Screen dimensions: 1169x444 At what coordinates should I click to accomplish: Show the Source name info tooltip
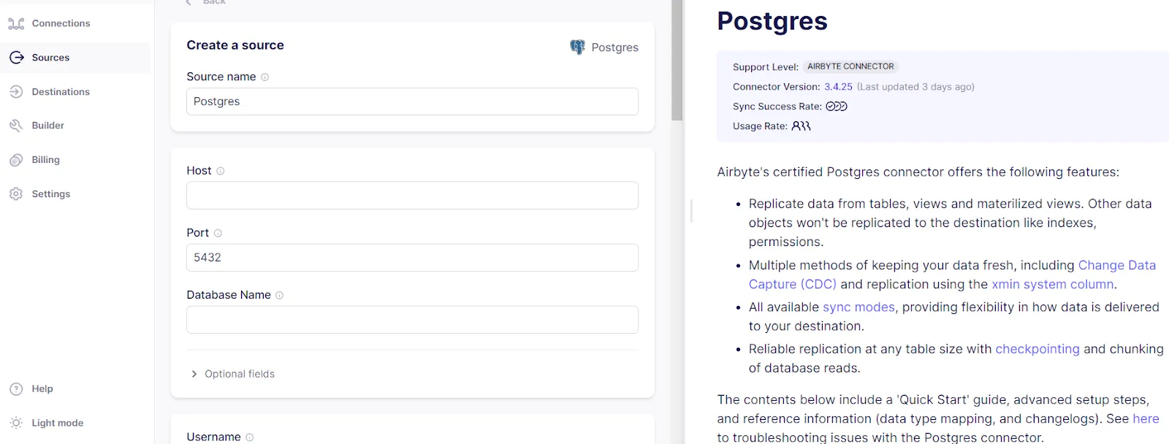tap(264, 77)
